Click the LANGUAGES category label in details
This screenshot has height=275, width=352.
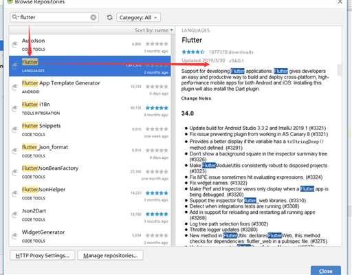195,30
